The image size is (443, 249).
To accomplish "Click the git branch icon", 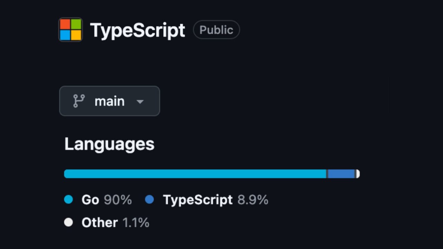I will [79, 101].
